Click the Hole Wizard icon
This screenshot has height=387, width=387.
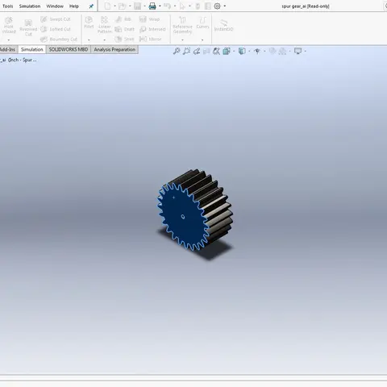9,25
